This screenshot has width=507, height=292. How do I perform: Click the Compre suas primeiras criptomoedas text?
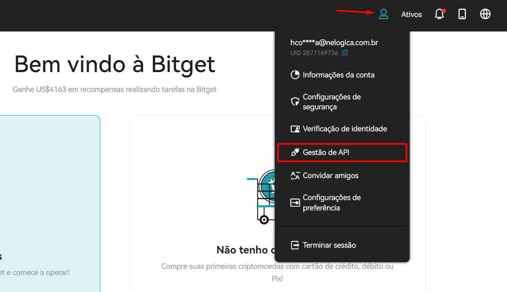click(277, 272)
